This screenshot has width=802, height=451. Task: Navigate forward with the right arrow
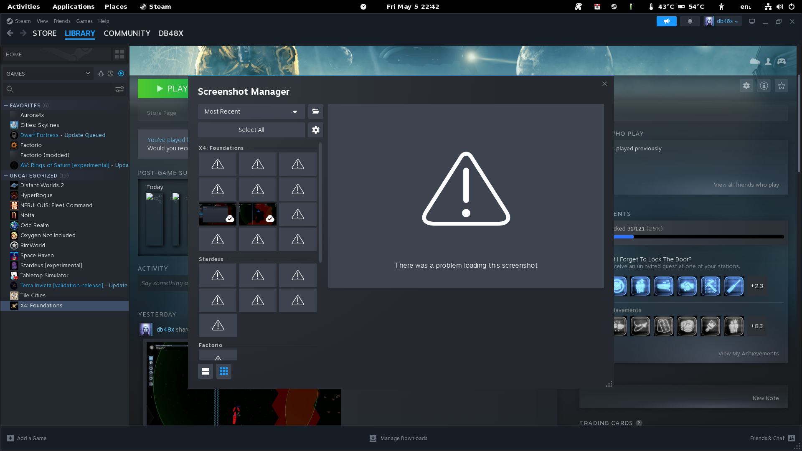[23, 33]
